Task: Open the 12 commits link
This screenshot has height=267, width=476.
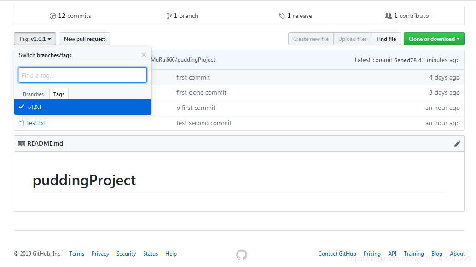Action: 70,16
